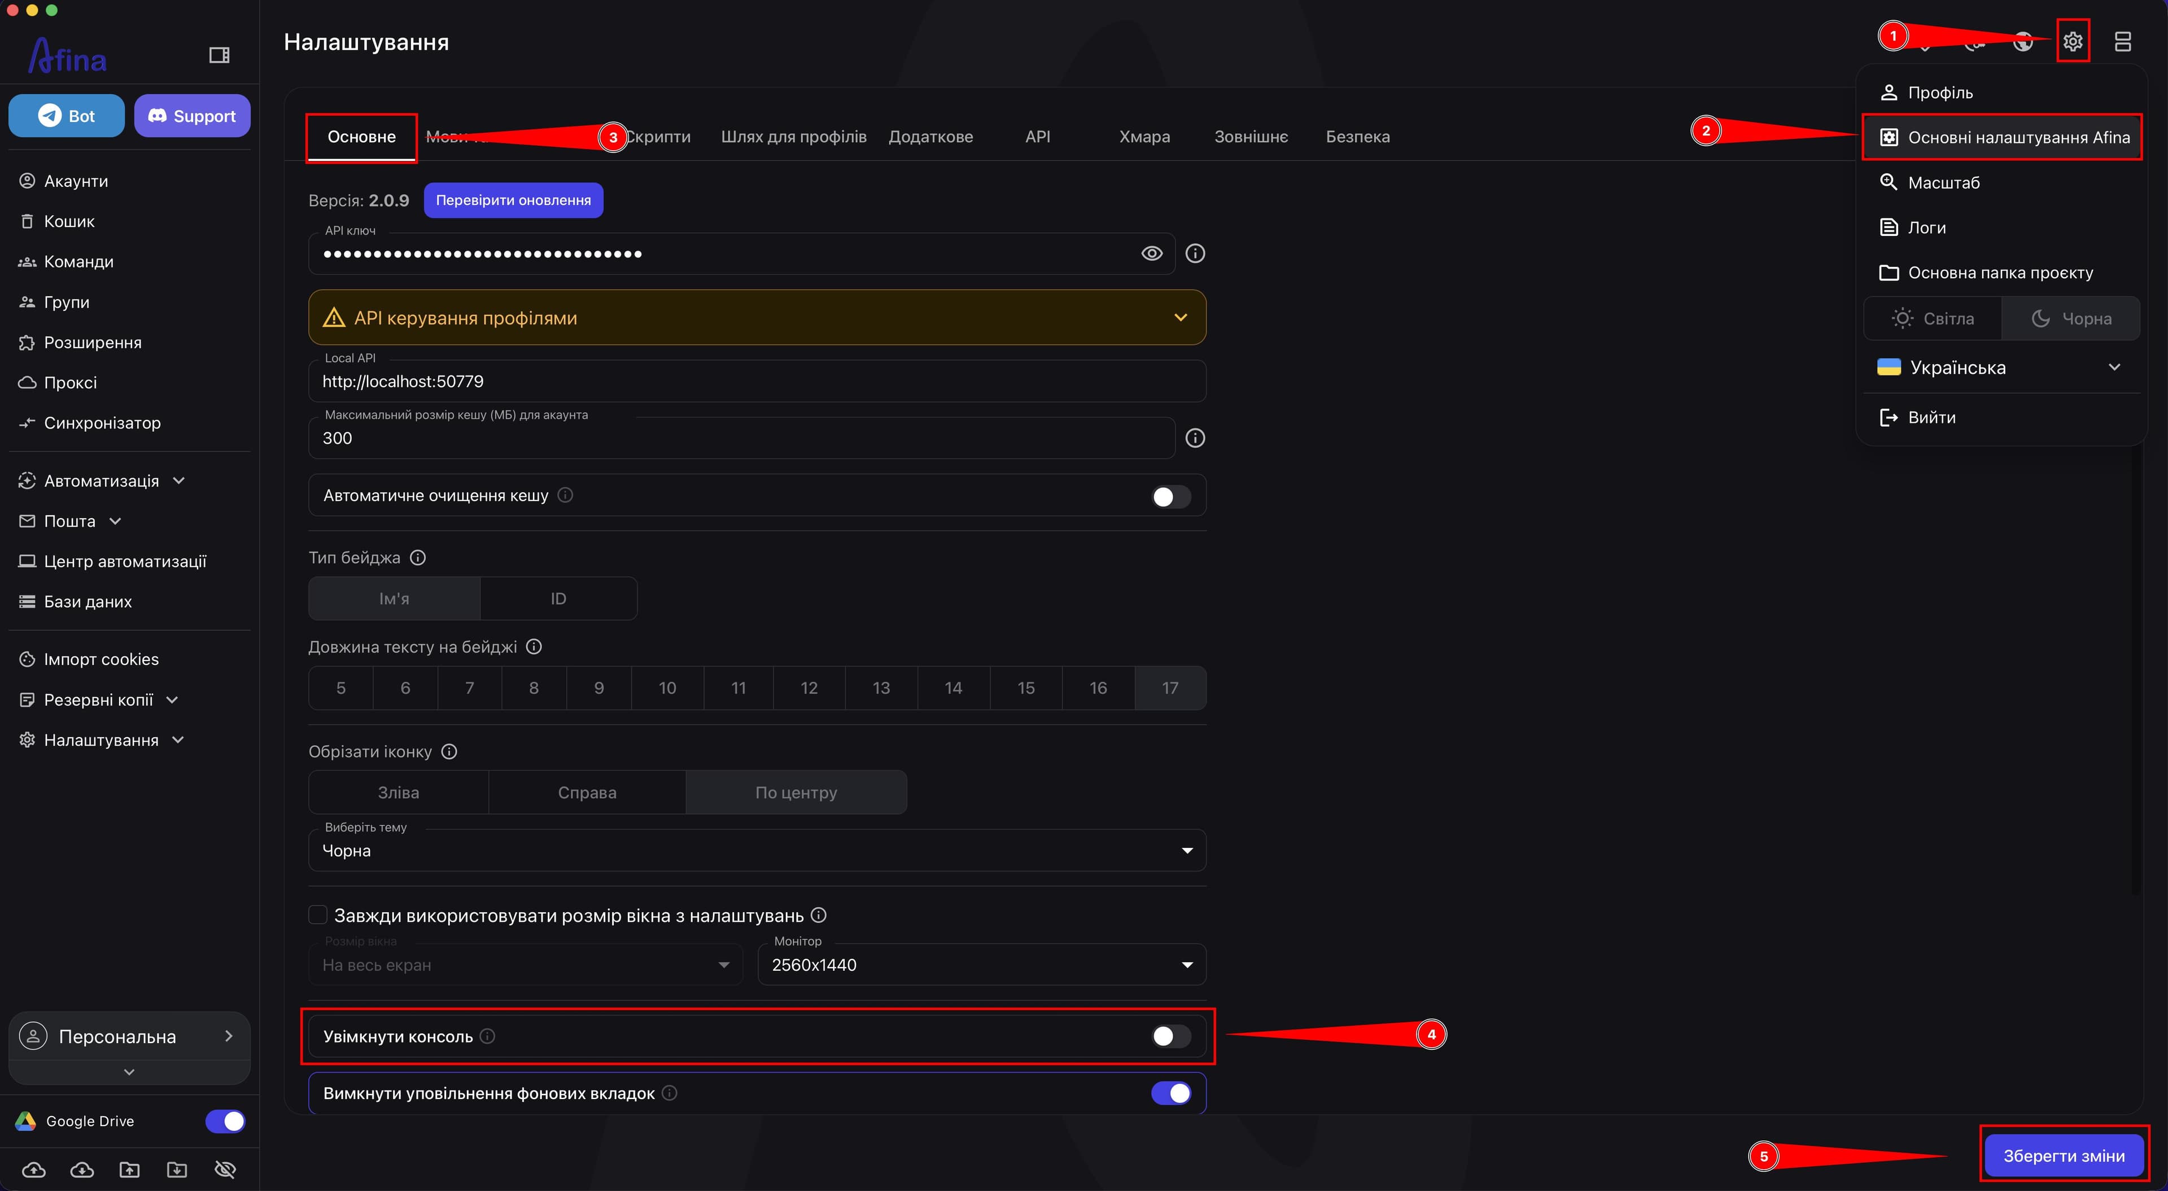The height and width of the screenshot is (1191, 2168).
Task: Click Перевірити оновлення button
Action: click(x=513, y=200)
